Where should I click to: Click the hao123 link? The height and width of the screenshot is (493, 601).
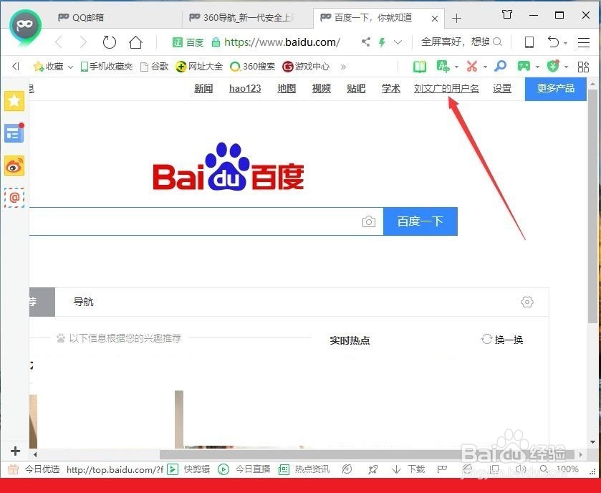245,89
